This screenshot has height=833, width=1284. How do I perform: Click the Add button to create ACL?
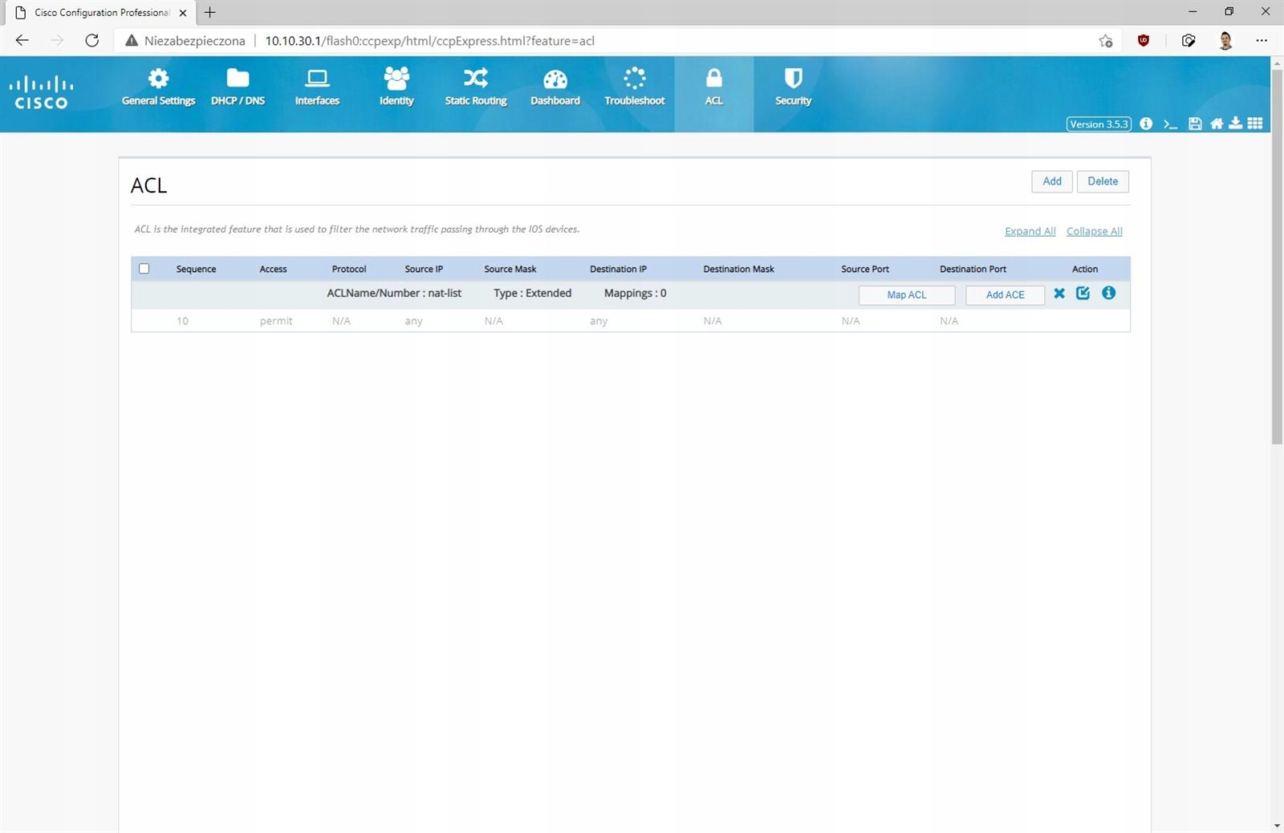[x=1051, y=181]
